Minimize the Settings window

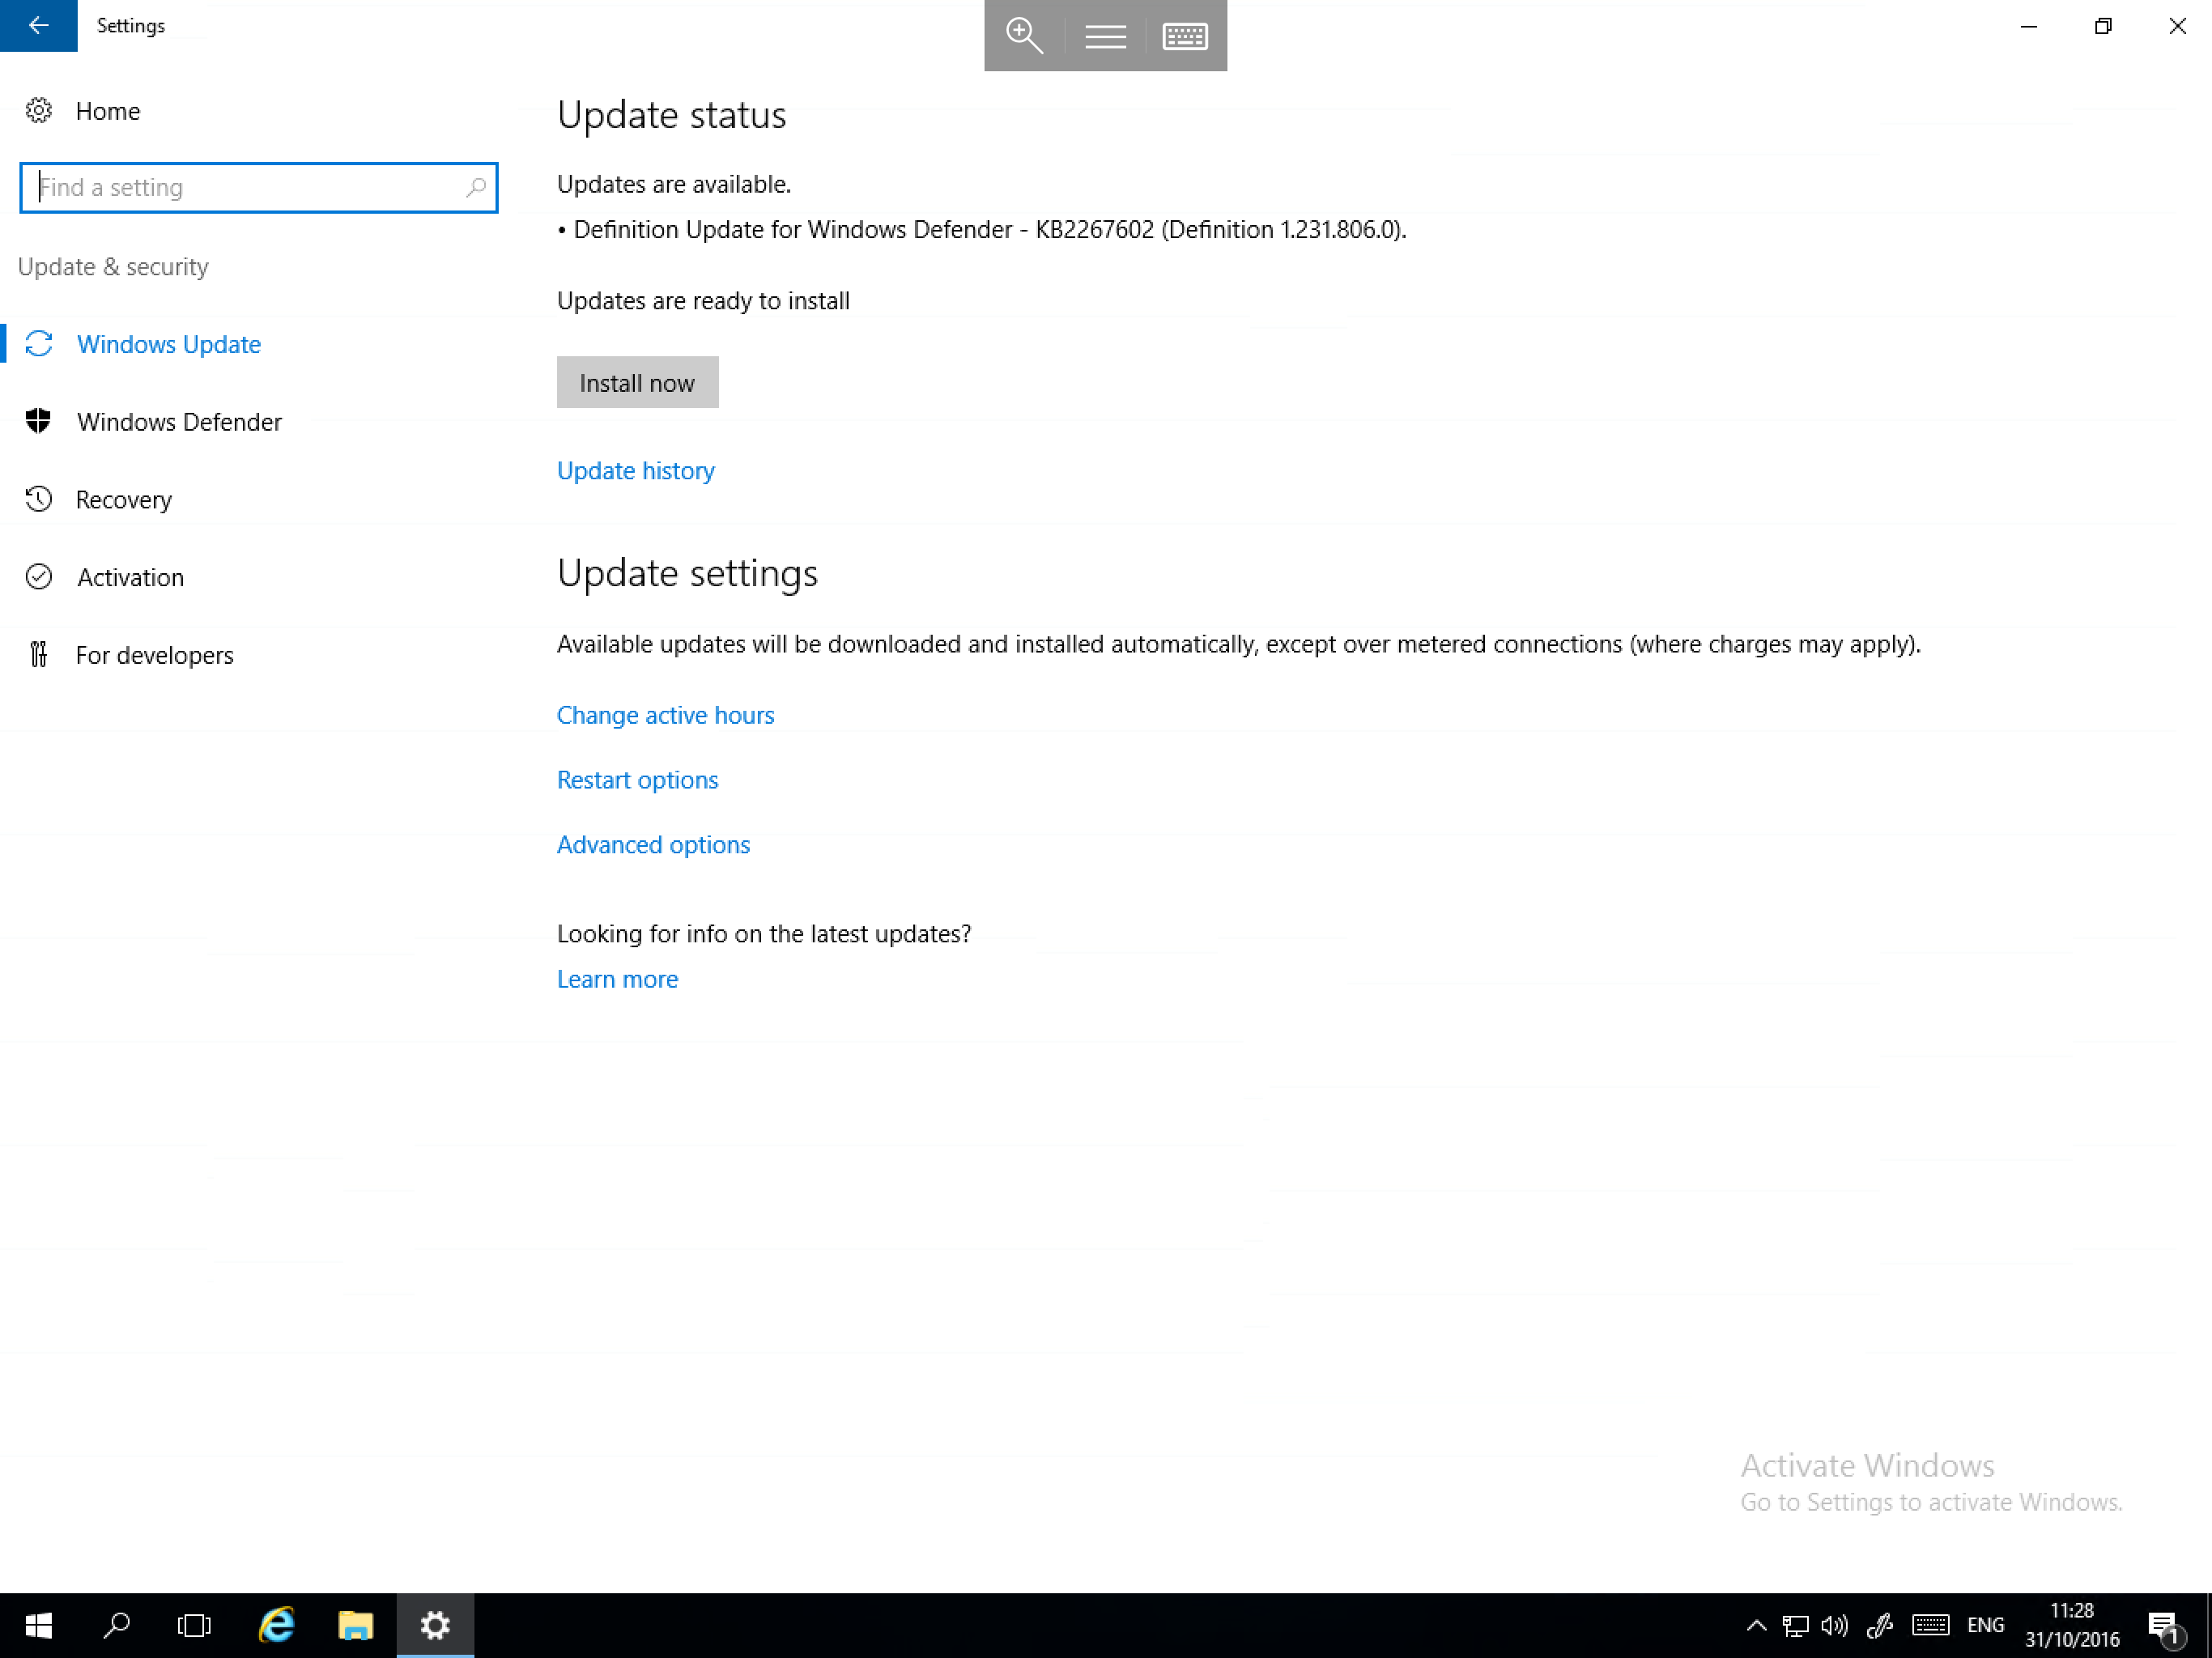[2028, 26]
